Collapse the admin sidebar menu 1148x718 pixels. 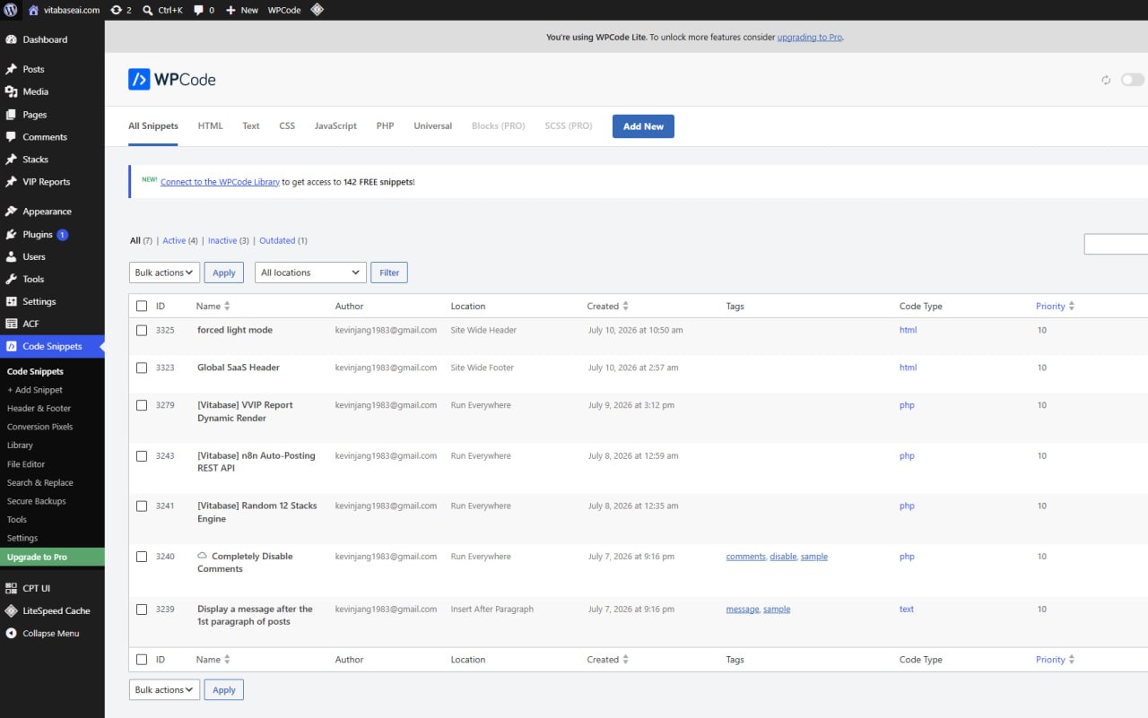click(x=52, y=633)
